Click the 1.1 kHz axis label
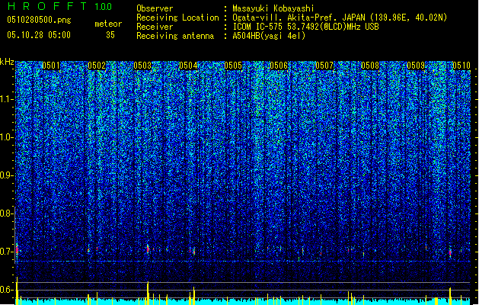The height and width of the screenshot is (305, 479). click(7, 99)
